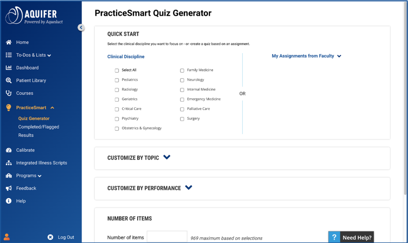Screen dimensions: 408x243
Task: Expand the Customize by Topic section
Action: click(x=167, y=157)
